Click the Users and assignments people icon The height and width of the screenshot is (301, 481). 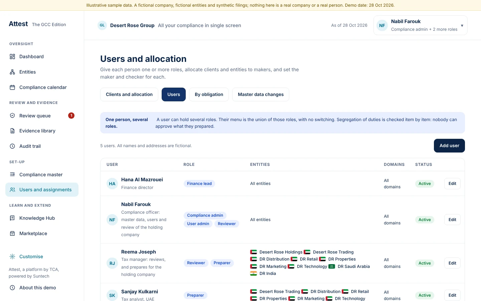(12, 190)
